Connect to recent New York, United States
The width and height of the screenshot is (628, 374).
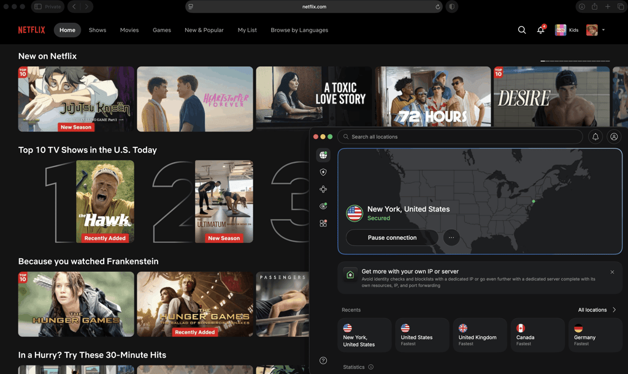coord(364,335)
